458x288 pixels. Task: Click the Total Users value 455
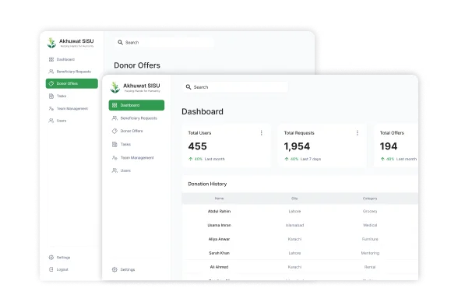(198, 146)
